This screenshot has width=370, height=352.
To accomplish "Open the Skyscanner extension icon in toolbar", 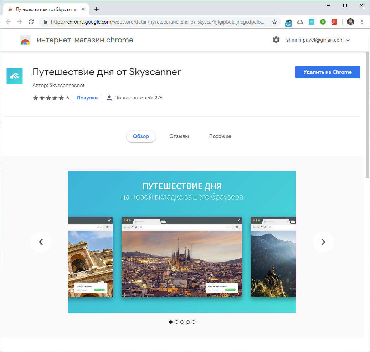I will pos(312,22).
